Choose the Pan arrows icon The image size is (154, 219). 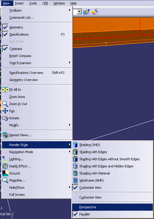5,111
